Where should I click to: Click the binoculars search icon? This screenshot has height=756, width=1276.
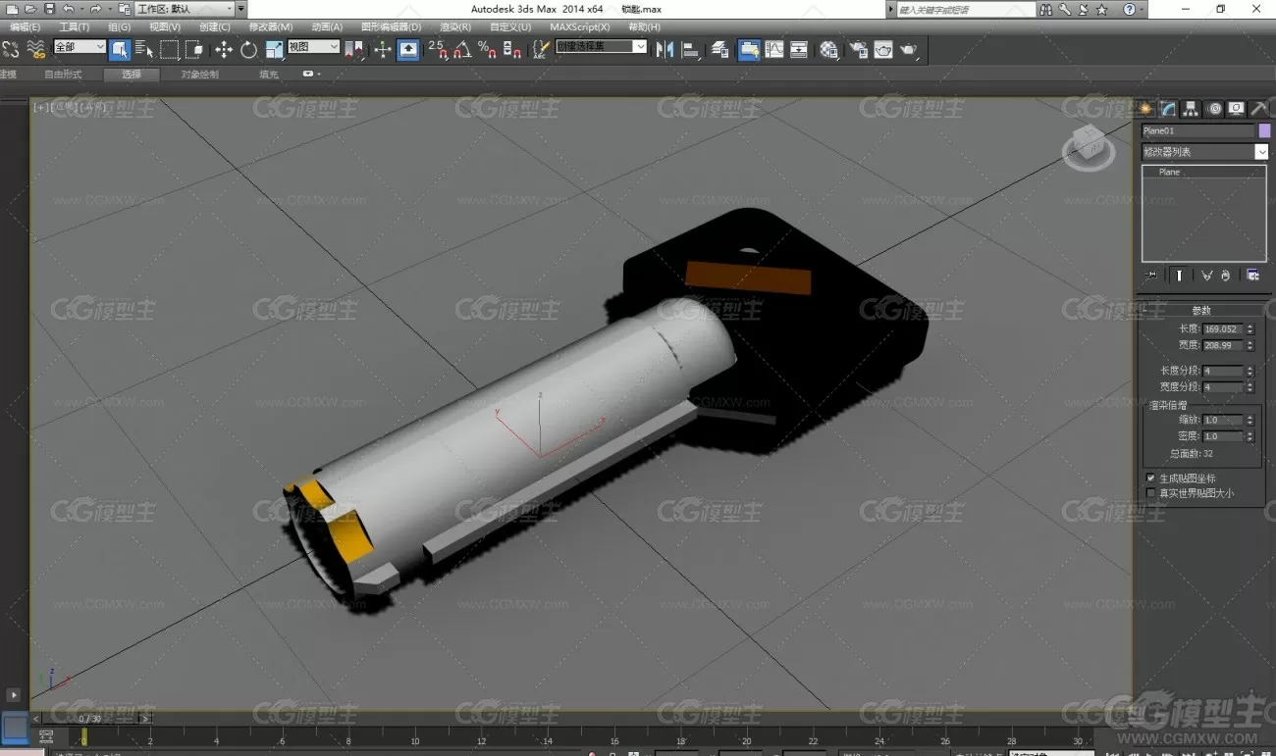[x=1046, y=9]
